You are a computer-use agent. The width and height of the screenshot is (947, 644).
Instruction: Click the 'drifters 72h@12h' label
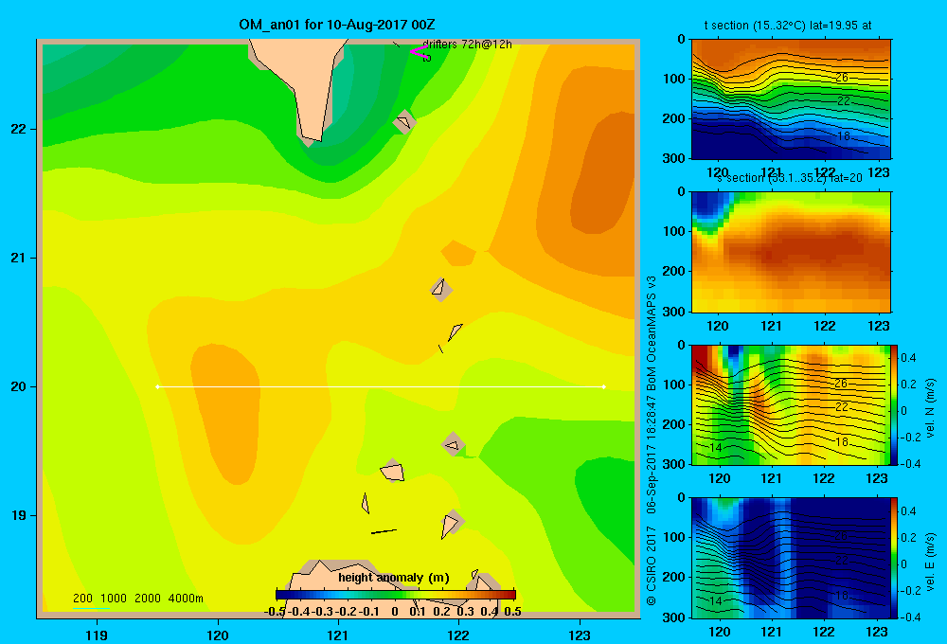pos(467,45)
